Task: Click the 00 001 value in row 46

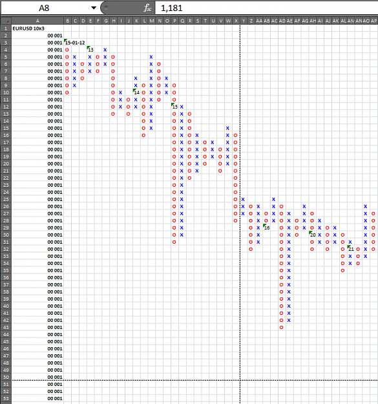Action: coord(55,348)
